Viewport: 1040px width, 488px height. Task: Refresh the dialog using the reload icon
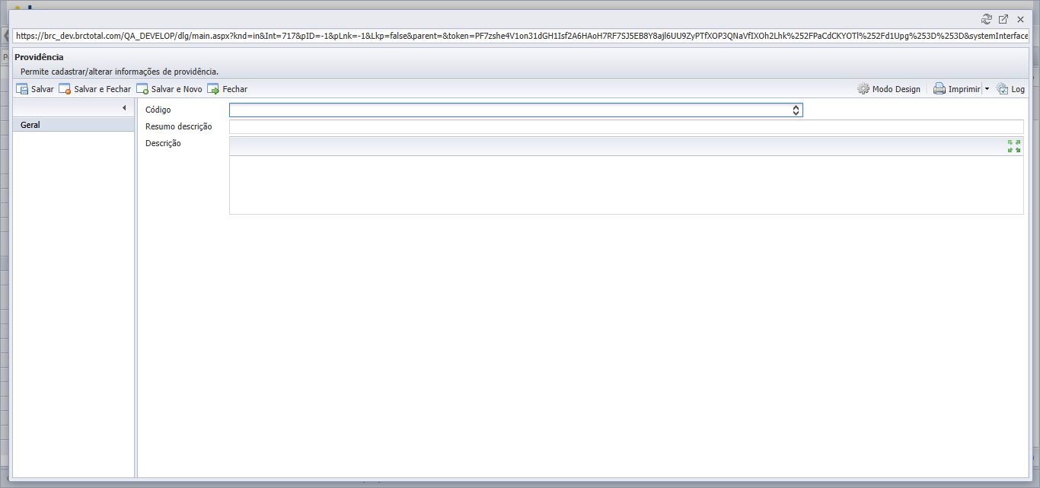[987, 20]
